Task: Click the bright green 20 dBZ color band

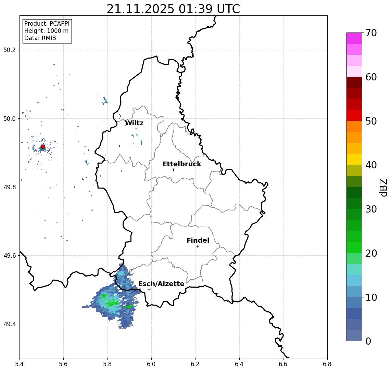Action: pyautogui.click(x=354, y=247)
